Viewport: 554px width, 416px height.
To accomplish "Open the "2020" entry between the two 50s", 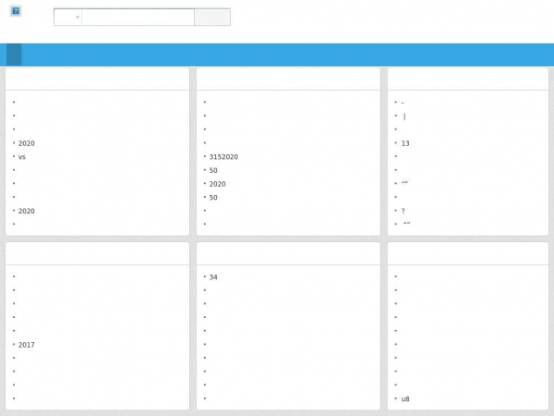I will tap(217, 184).
